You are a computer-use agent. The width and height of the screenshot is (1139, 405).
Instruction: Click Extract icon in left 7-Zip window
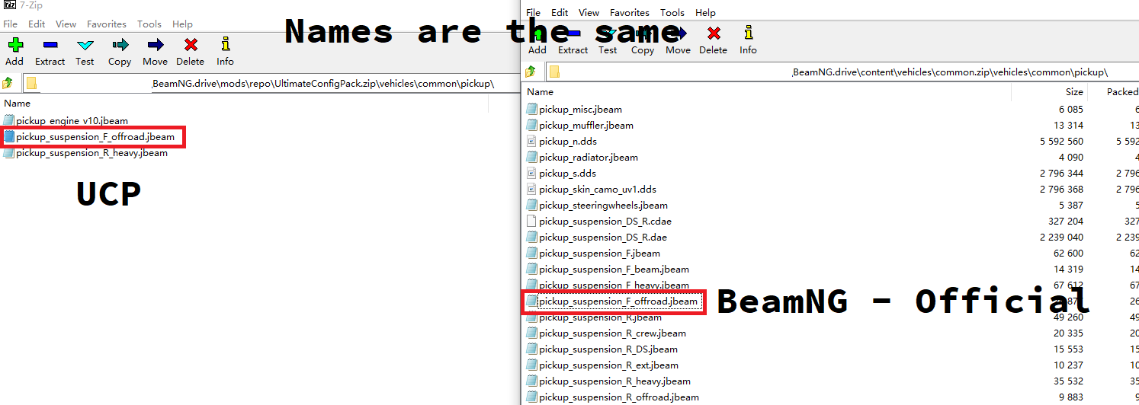pos(50,45)
